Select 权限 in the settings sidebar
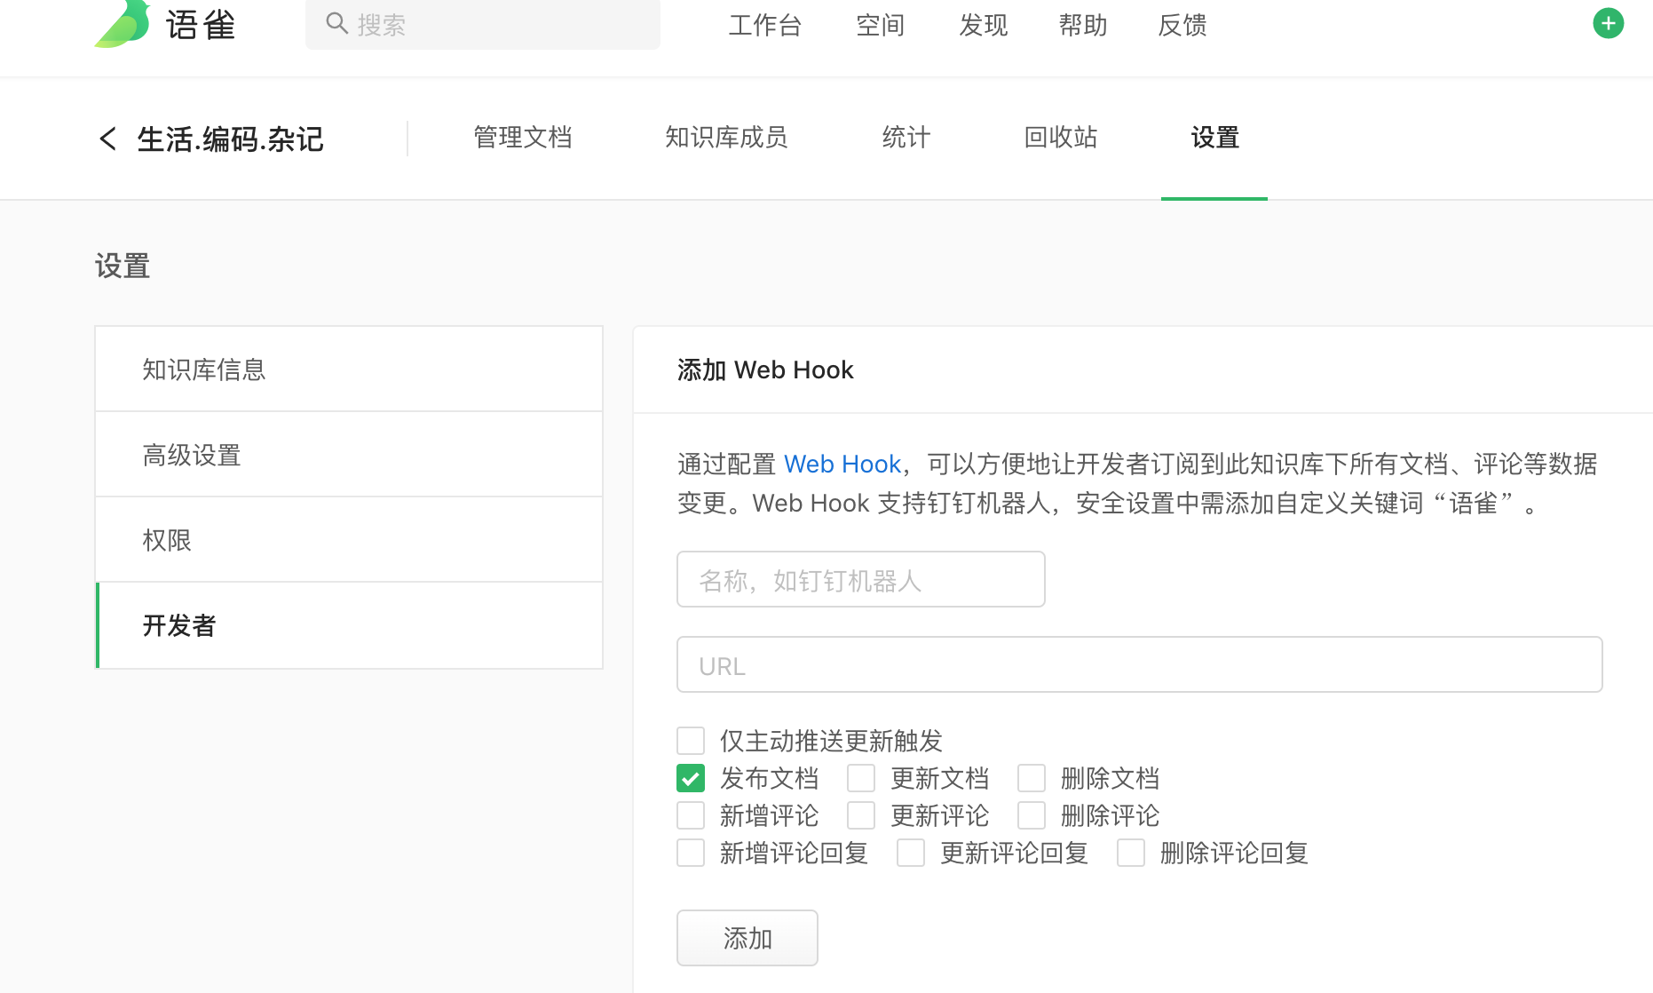1653x993 pixels. tap(167, 540)
